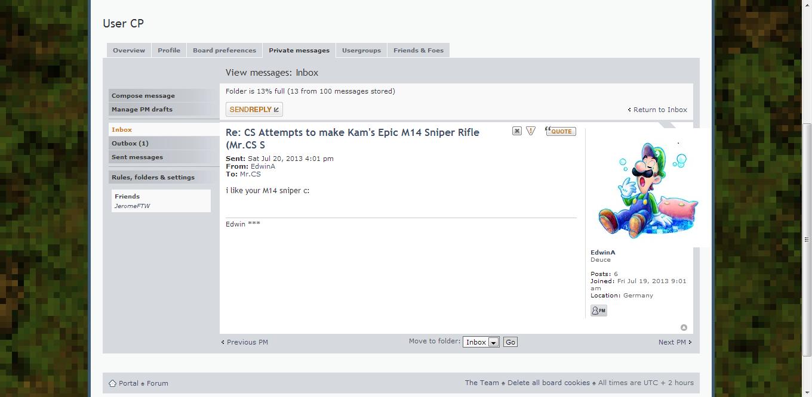Jump to top using the circular arrow icon
The height and width of the screenshot is (397, 812).
click(684, 327)
